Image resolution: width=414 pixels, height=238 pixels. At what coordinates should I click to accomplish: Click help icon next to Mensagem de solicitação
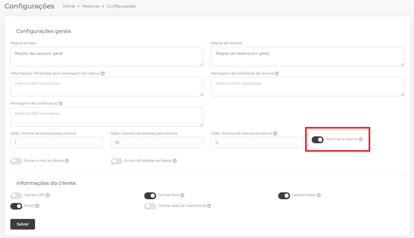277,73
